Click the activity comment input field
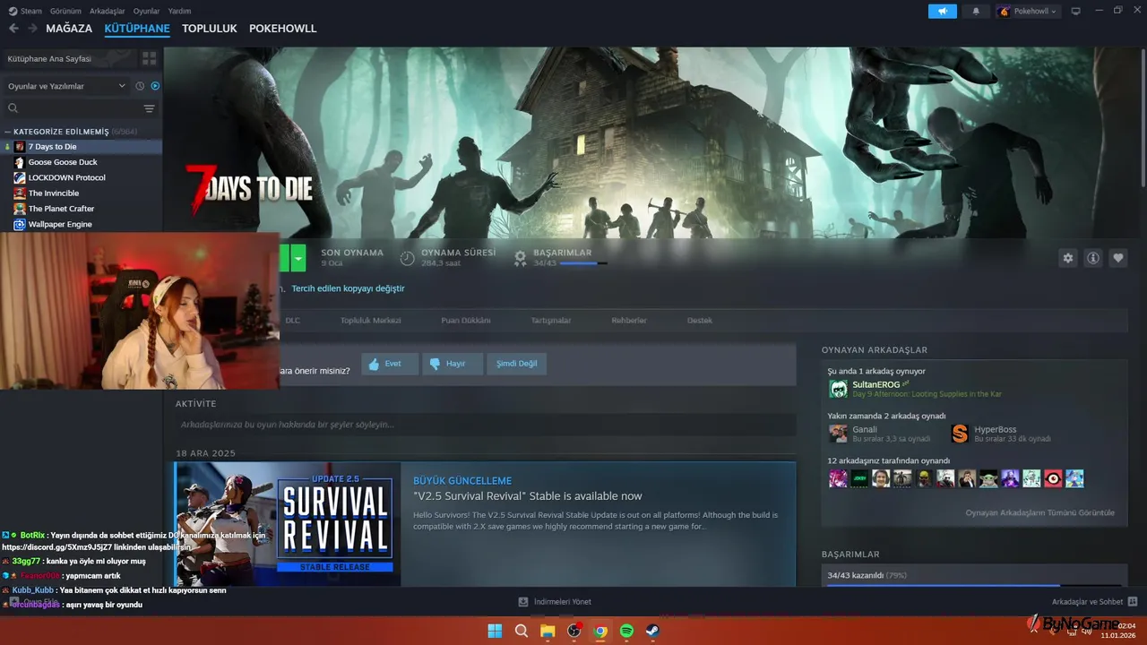 pyautogui.click(x=485, y=425)
